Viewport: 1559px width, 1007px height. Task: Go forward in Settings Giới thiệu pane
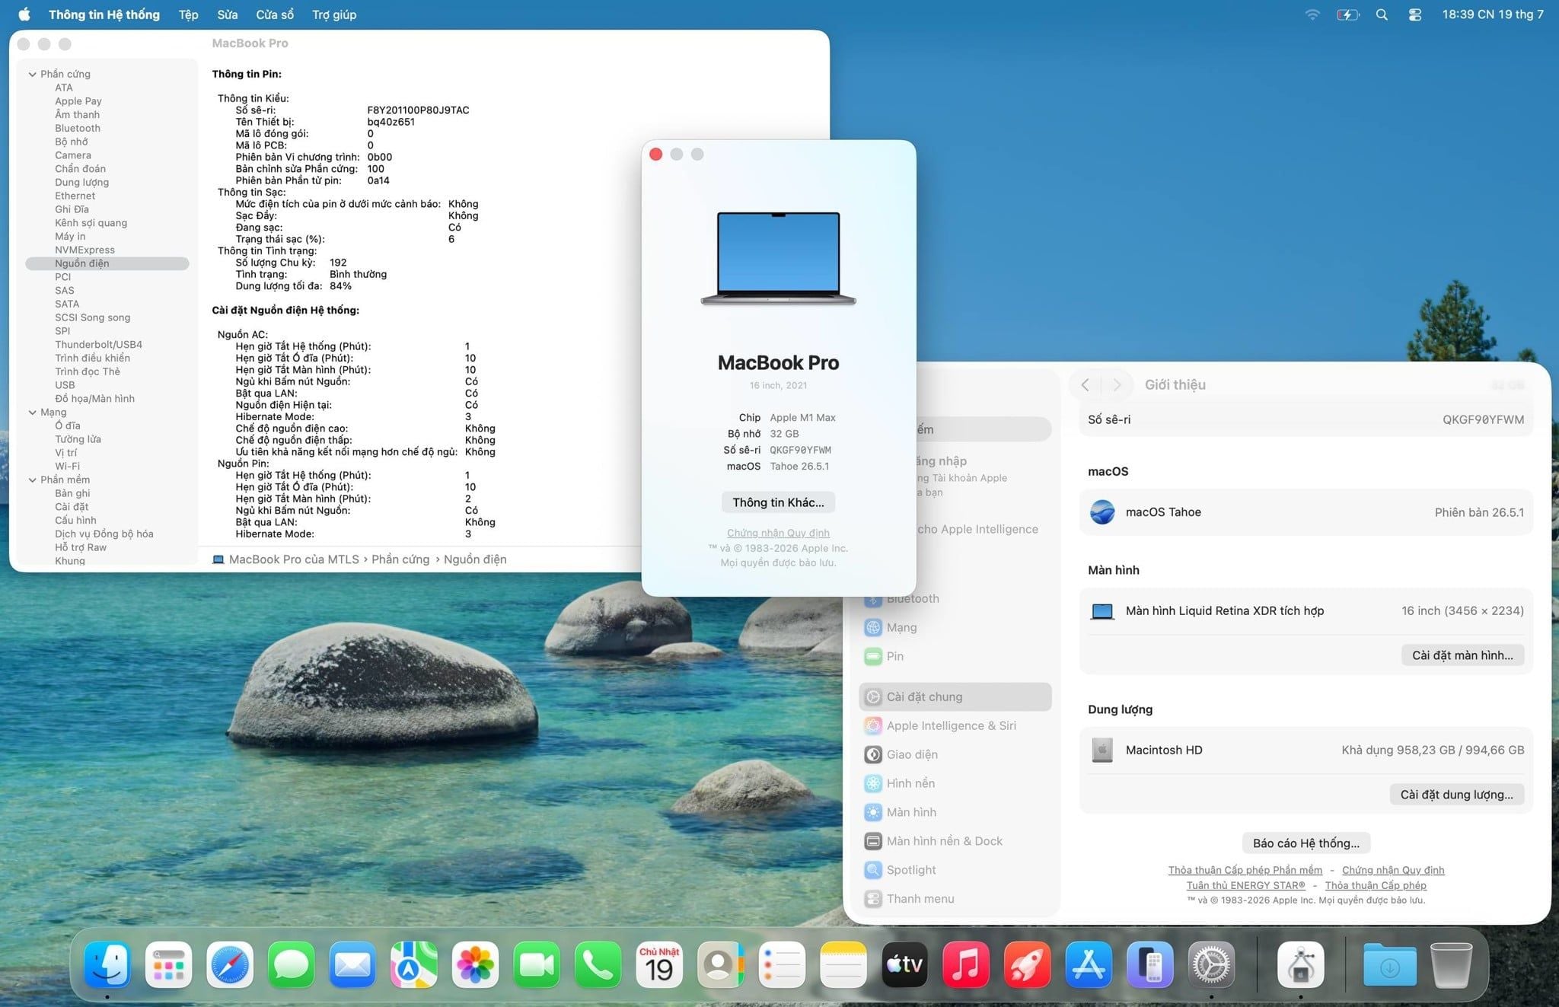coord(1117,385)
